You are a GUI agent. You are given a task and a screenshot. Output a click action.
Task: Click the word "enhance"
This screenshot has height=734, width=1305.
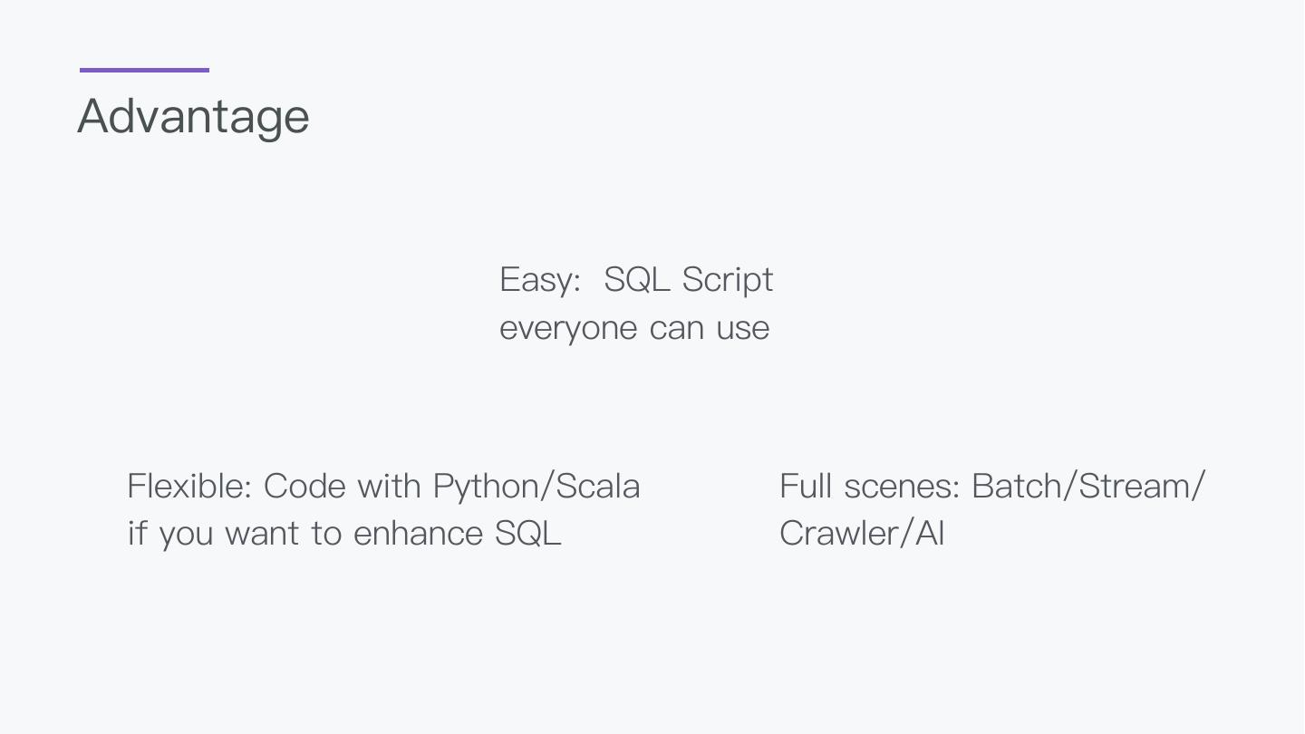click(x=418, y=534)
